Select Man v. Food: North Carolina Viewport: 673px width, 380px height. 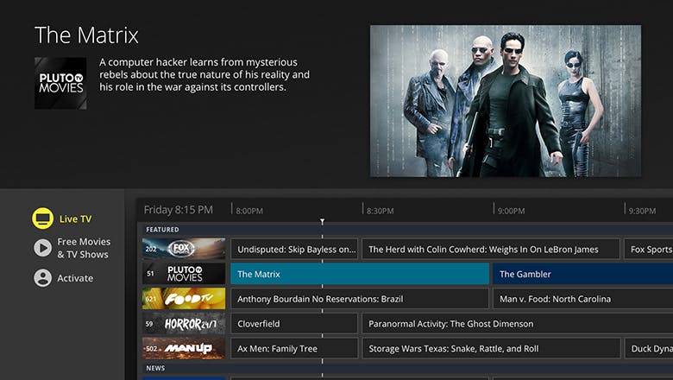[x=583, y=299]
